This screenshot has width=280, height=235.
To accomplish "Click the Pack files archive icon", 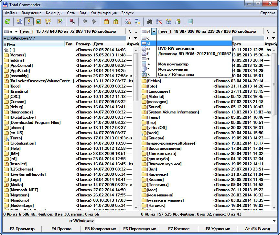I will [x=106, y=22].
